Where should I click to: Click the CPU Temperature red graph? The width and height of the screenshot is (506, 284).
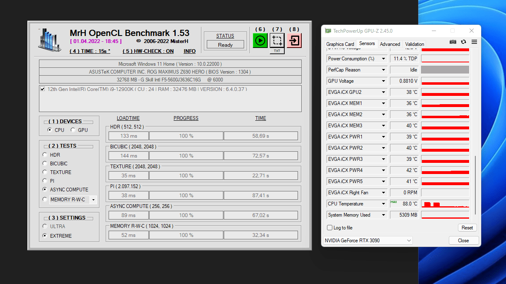(x=445, y=204)
